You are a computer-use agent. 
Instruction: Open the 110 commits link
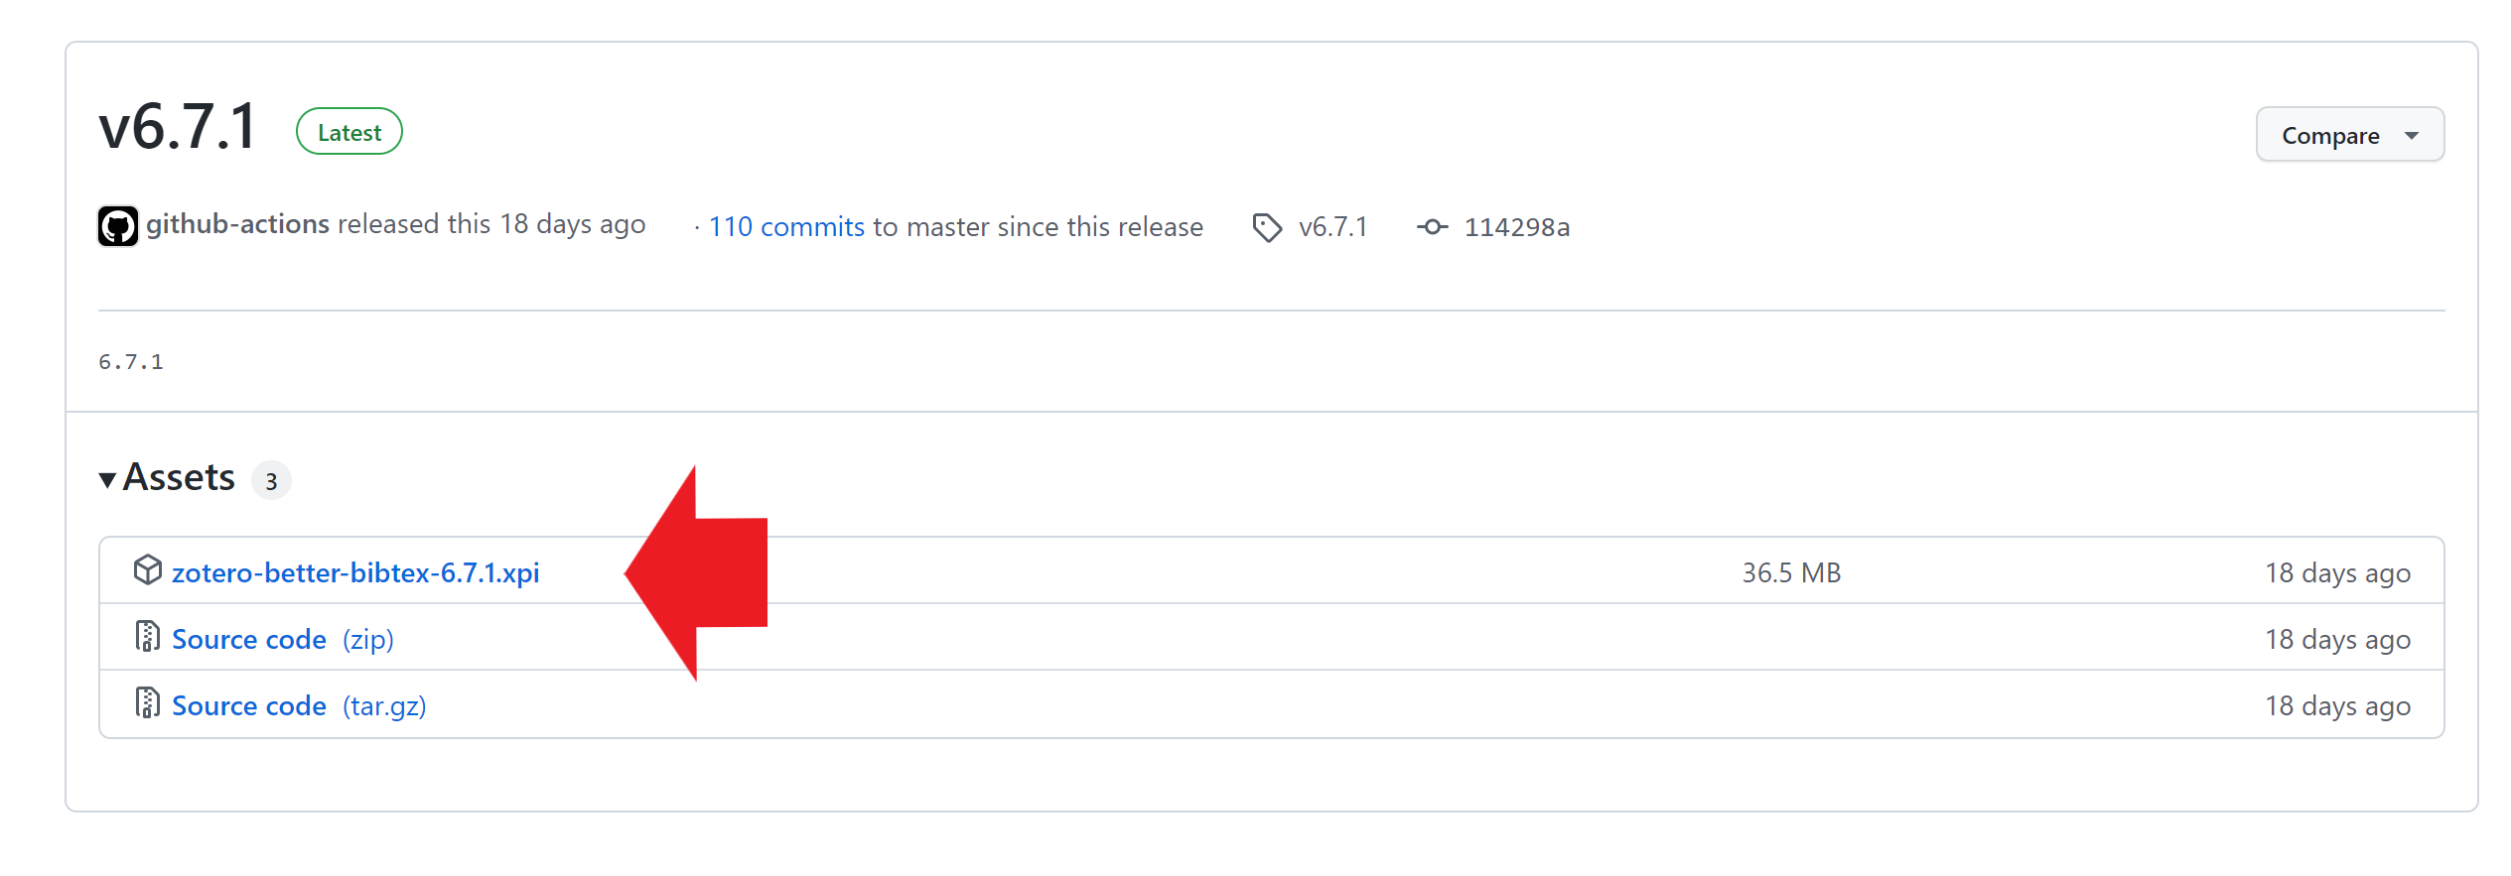pos(786,227)
